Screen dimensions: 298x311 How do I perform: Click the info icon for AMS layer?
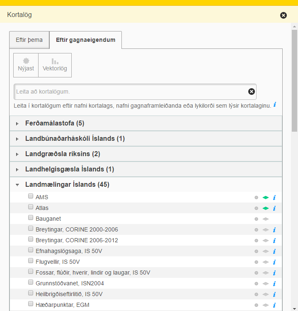pyautogui.click(x=274, y=198)
